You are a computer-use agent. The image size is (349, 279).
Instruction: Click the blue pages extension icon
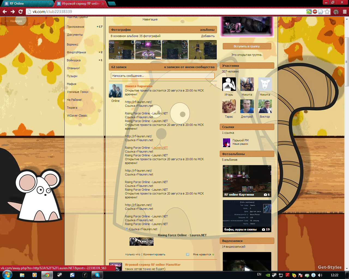point(321,12)
